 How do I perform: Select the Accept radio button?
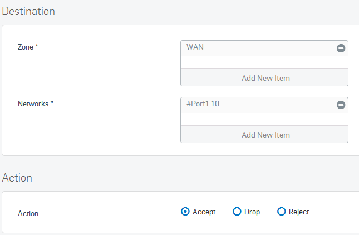pos(185,212)
